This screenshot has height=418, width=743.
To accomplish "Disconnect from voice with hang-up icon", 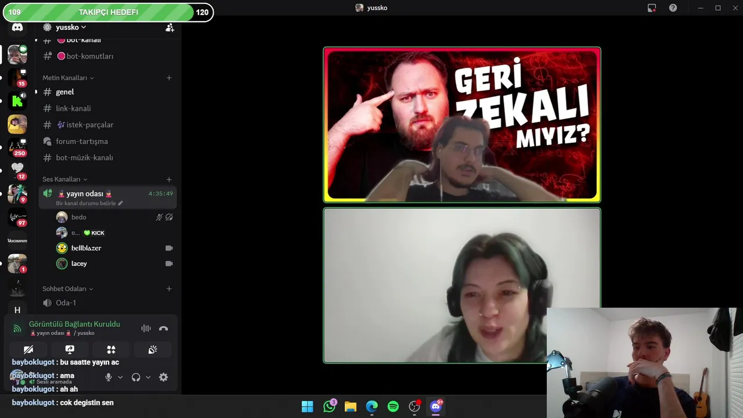I will pyautogui.click(x=164, y=329).
